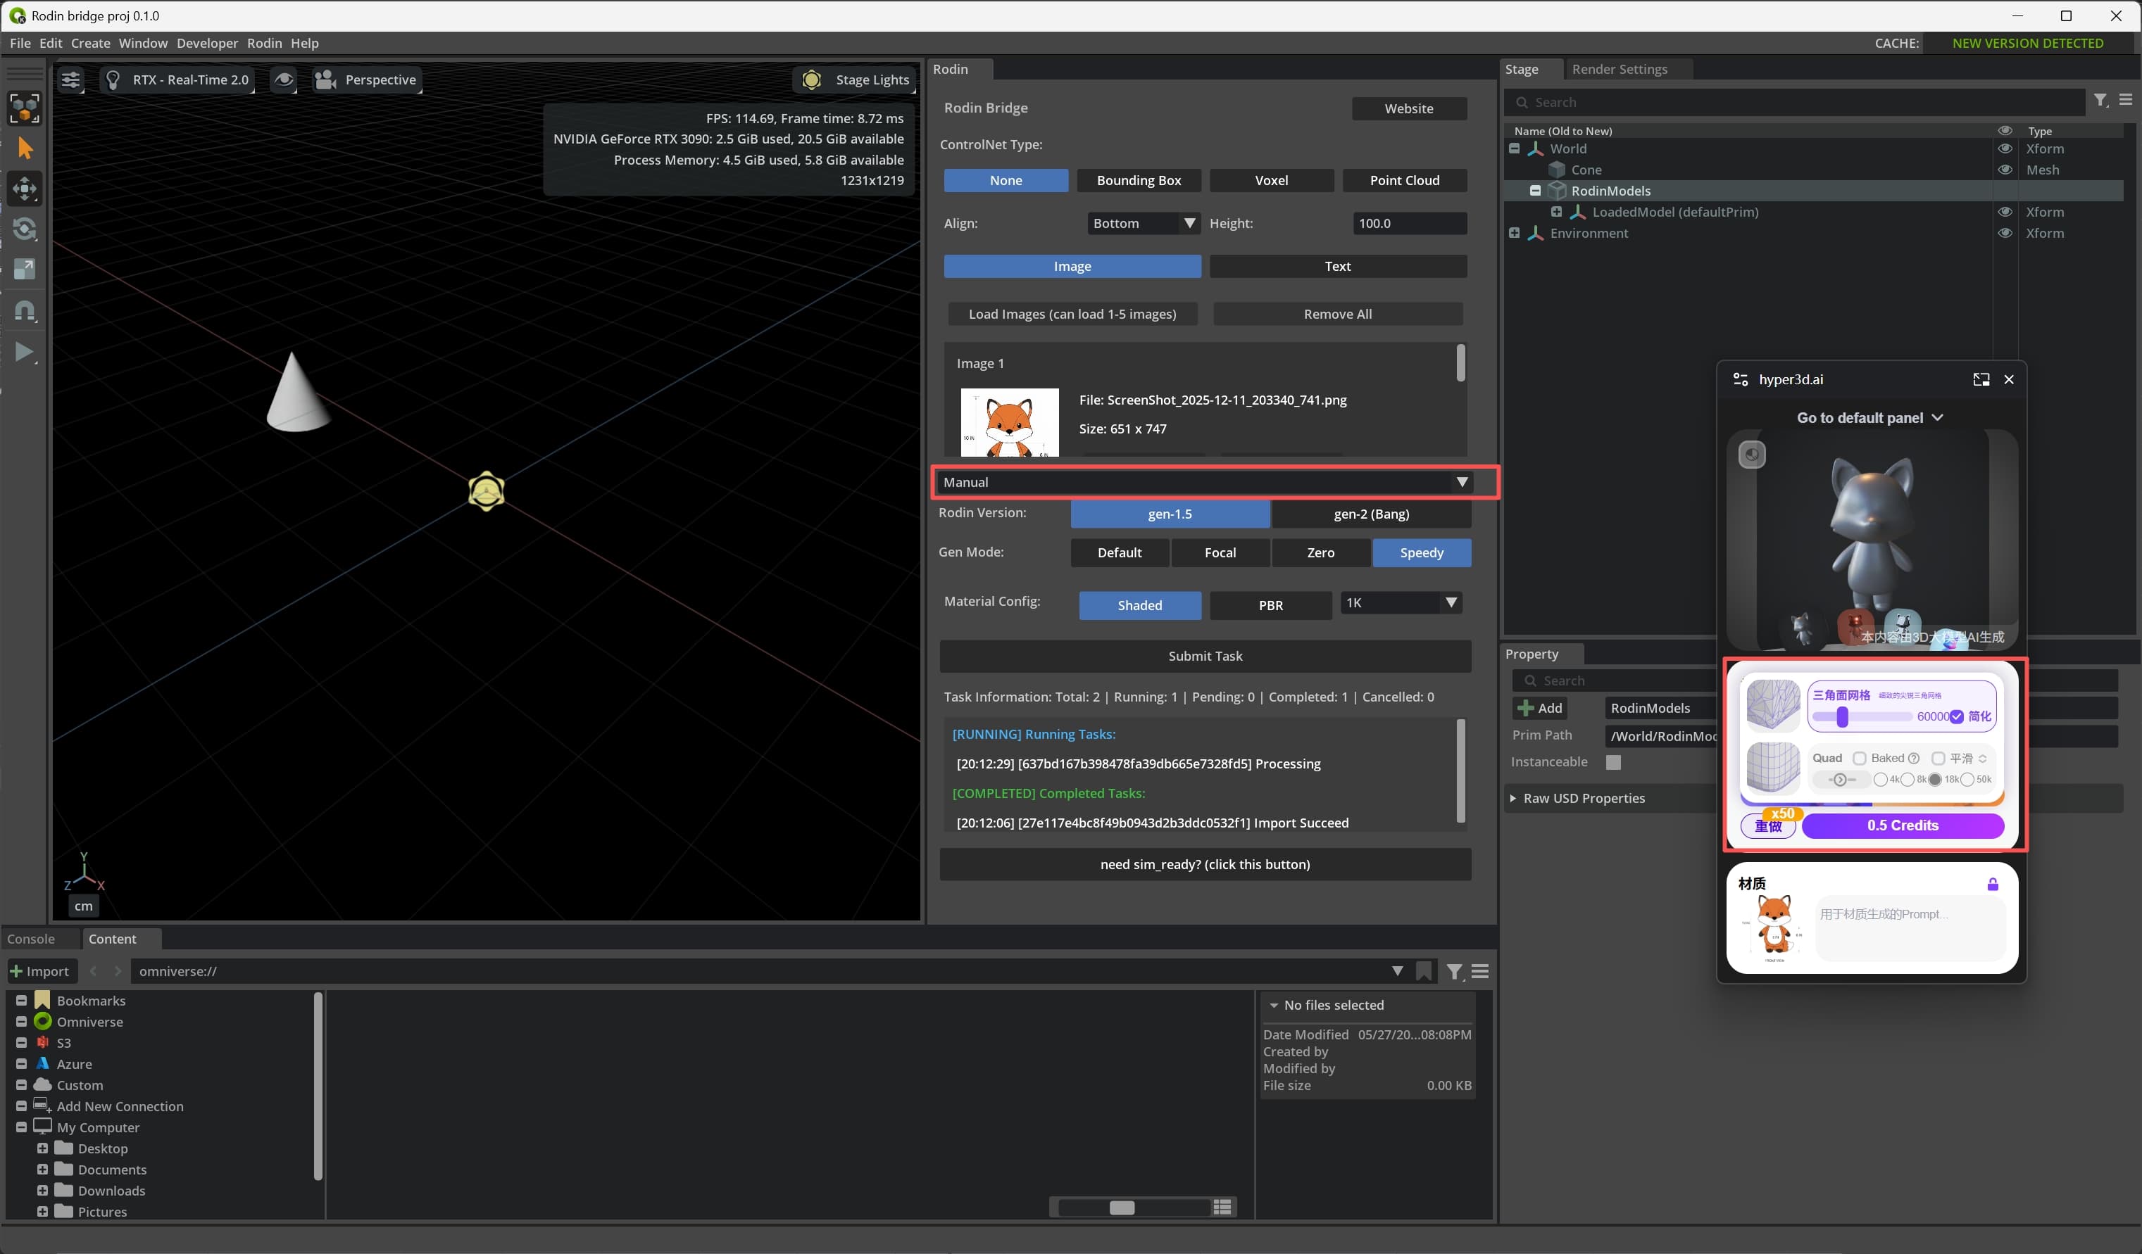
Task: Switch to the Console tab
Action: click(x=30, y=939)
